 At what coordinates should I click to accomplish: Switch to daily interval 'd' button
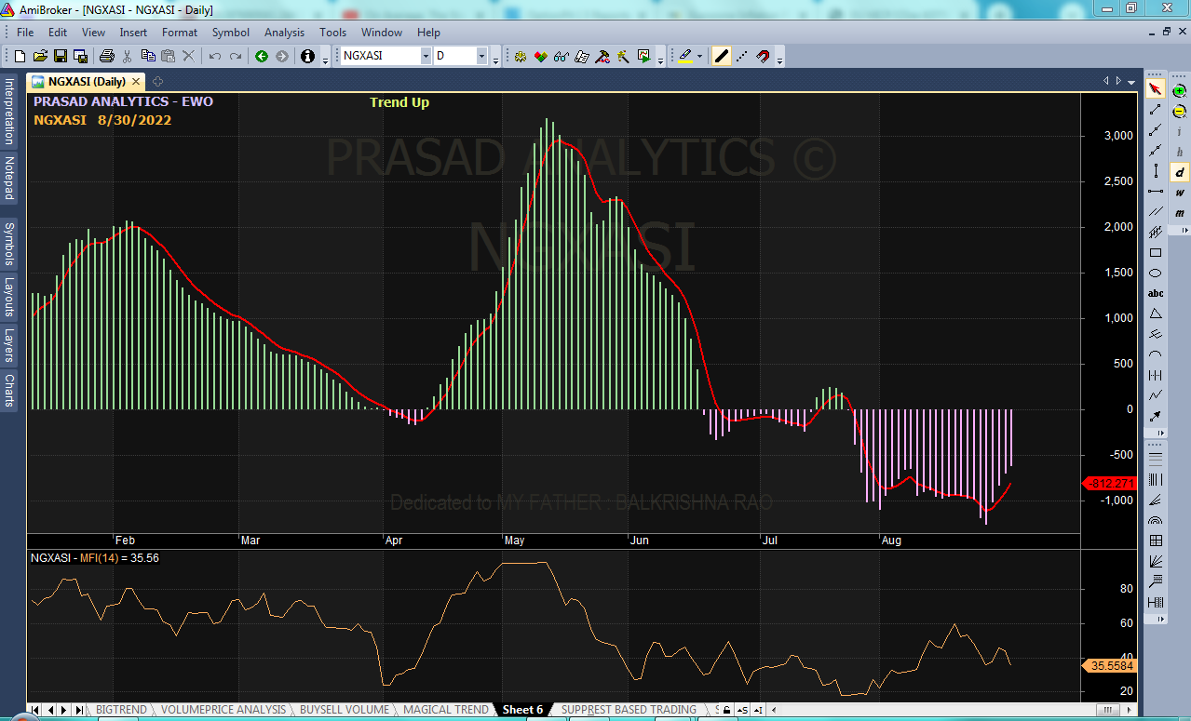point(1180,172)
